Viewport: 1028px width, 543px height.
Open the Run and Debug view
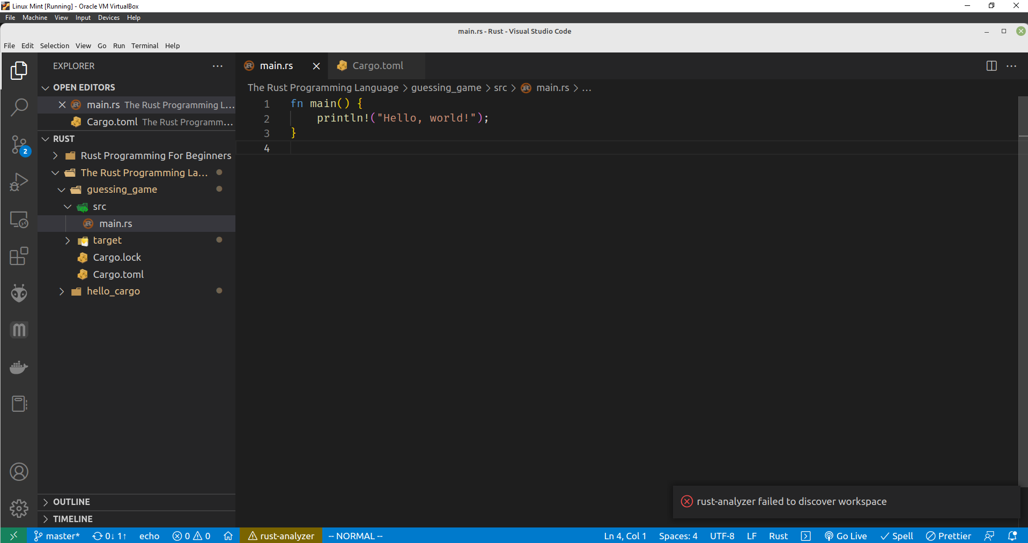[19, 182]
